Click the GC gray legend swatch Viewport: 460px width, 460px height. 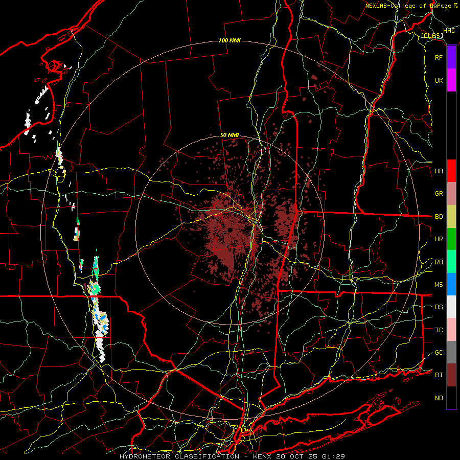(451, 352)
